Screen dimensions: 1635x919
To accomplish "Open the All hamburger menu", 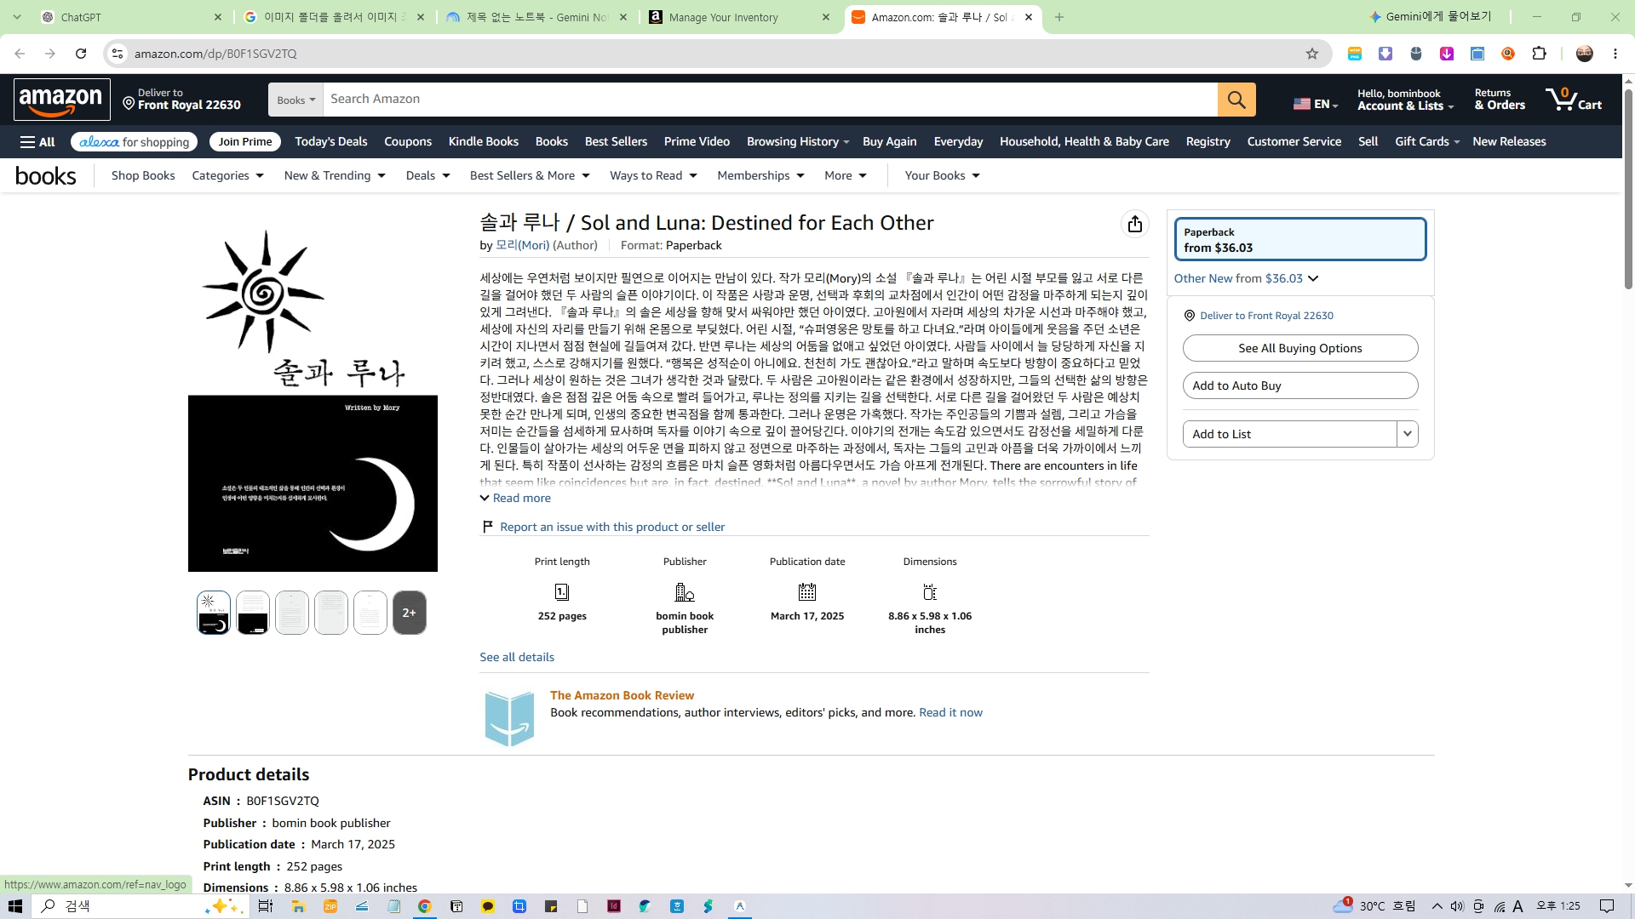I will pyautogui.click(x=37, y=142).
